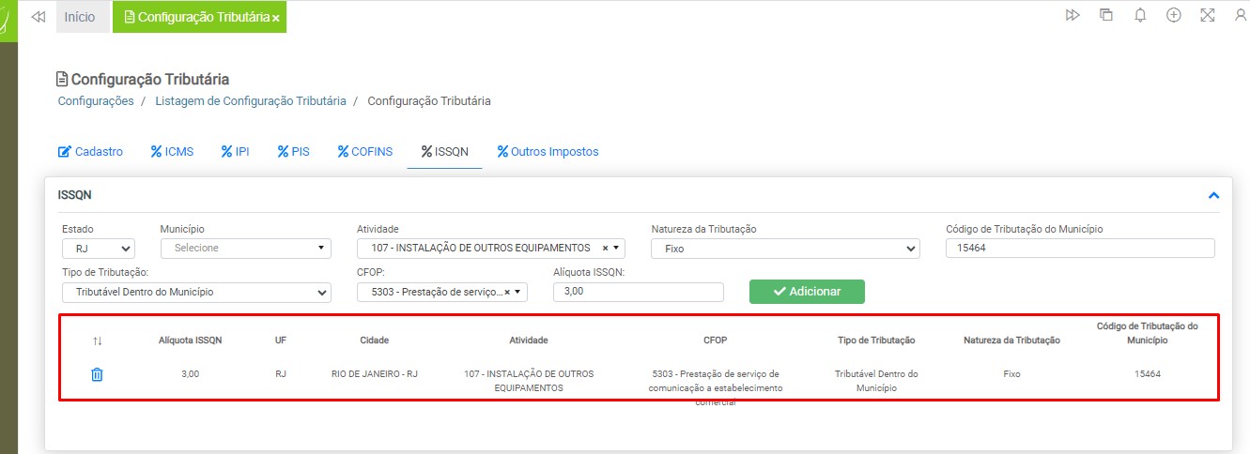
Task: Open the Outros Impostos tab
Action: coord(548,151)
